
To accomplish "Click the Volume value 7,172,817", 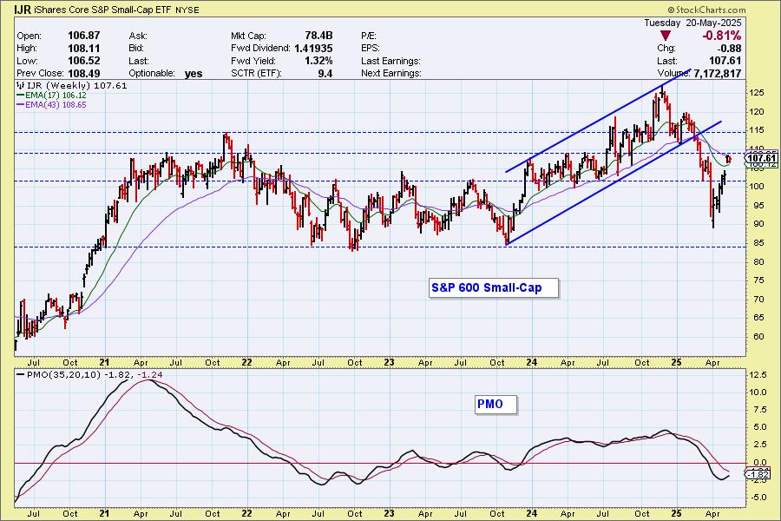I will 718,73.
